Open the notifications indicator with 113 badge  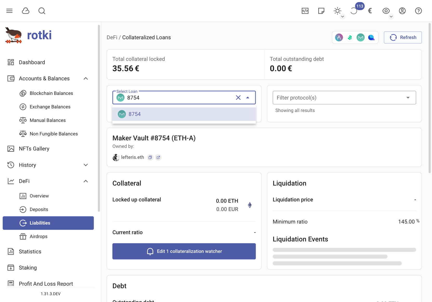coord(354,11)
